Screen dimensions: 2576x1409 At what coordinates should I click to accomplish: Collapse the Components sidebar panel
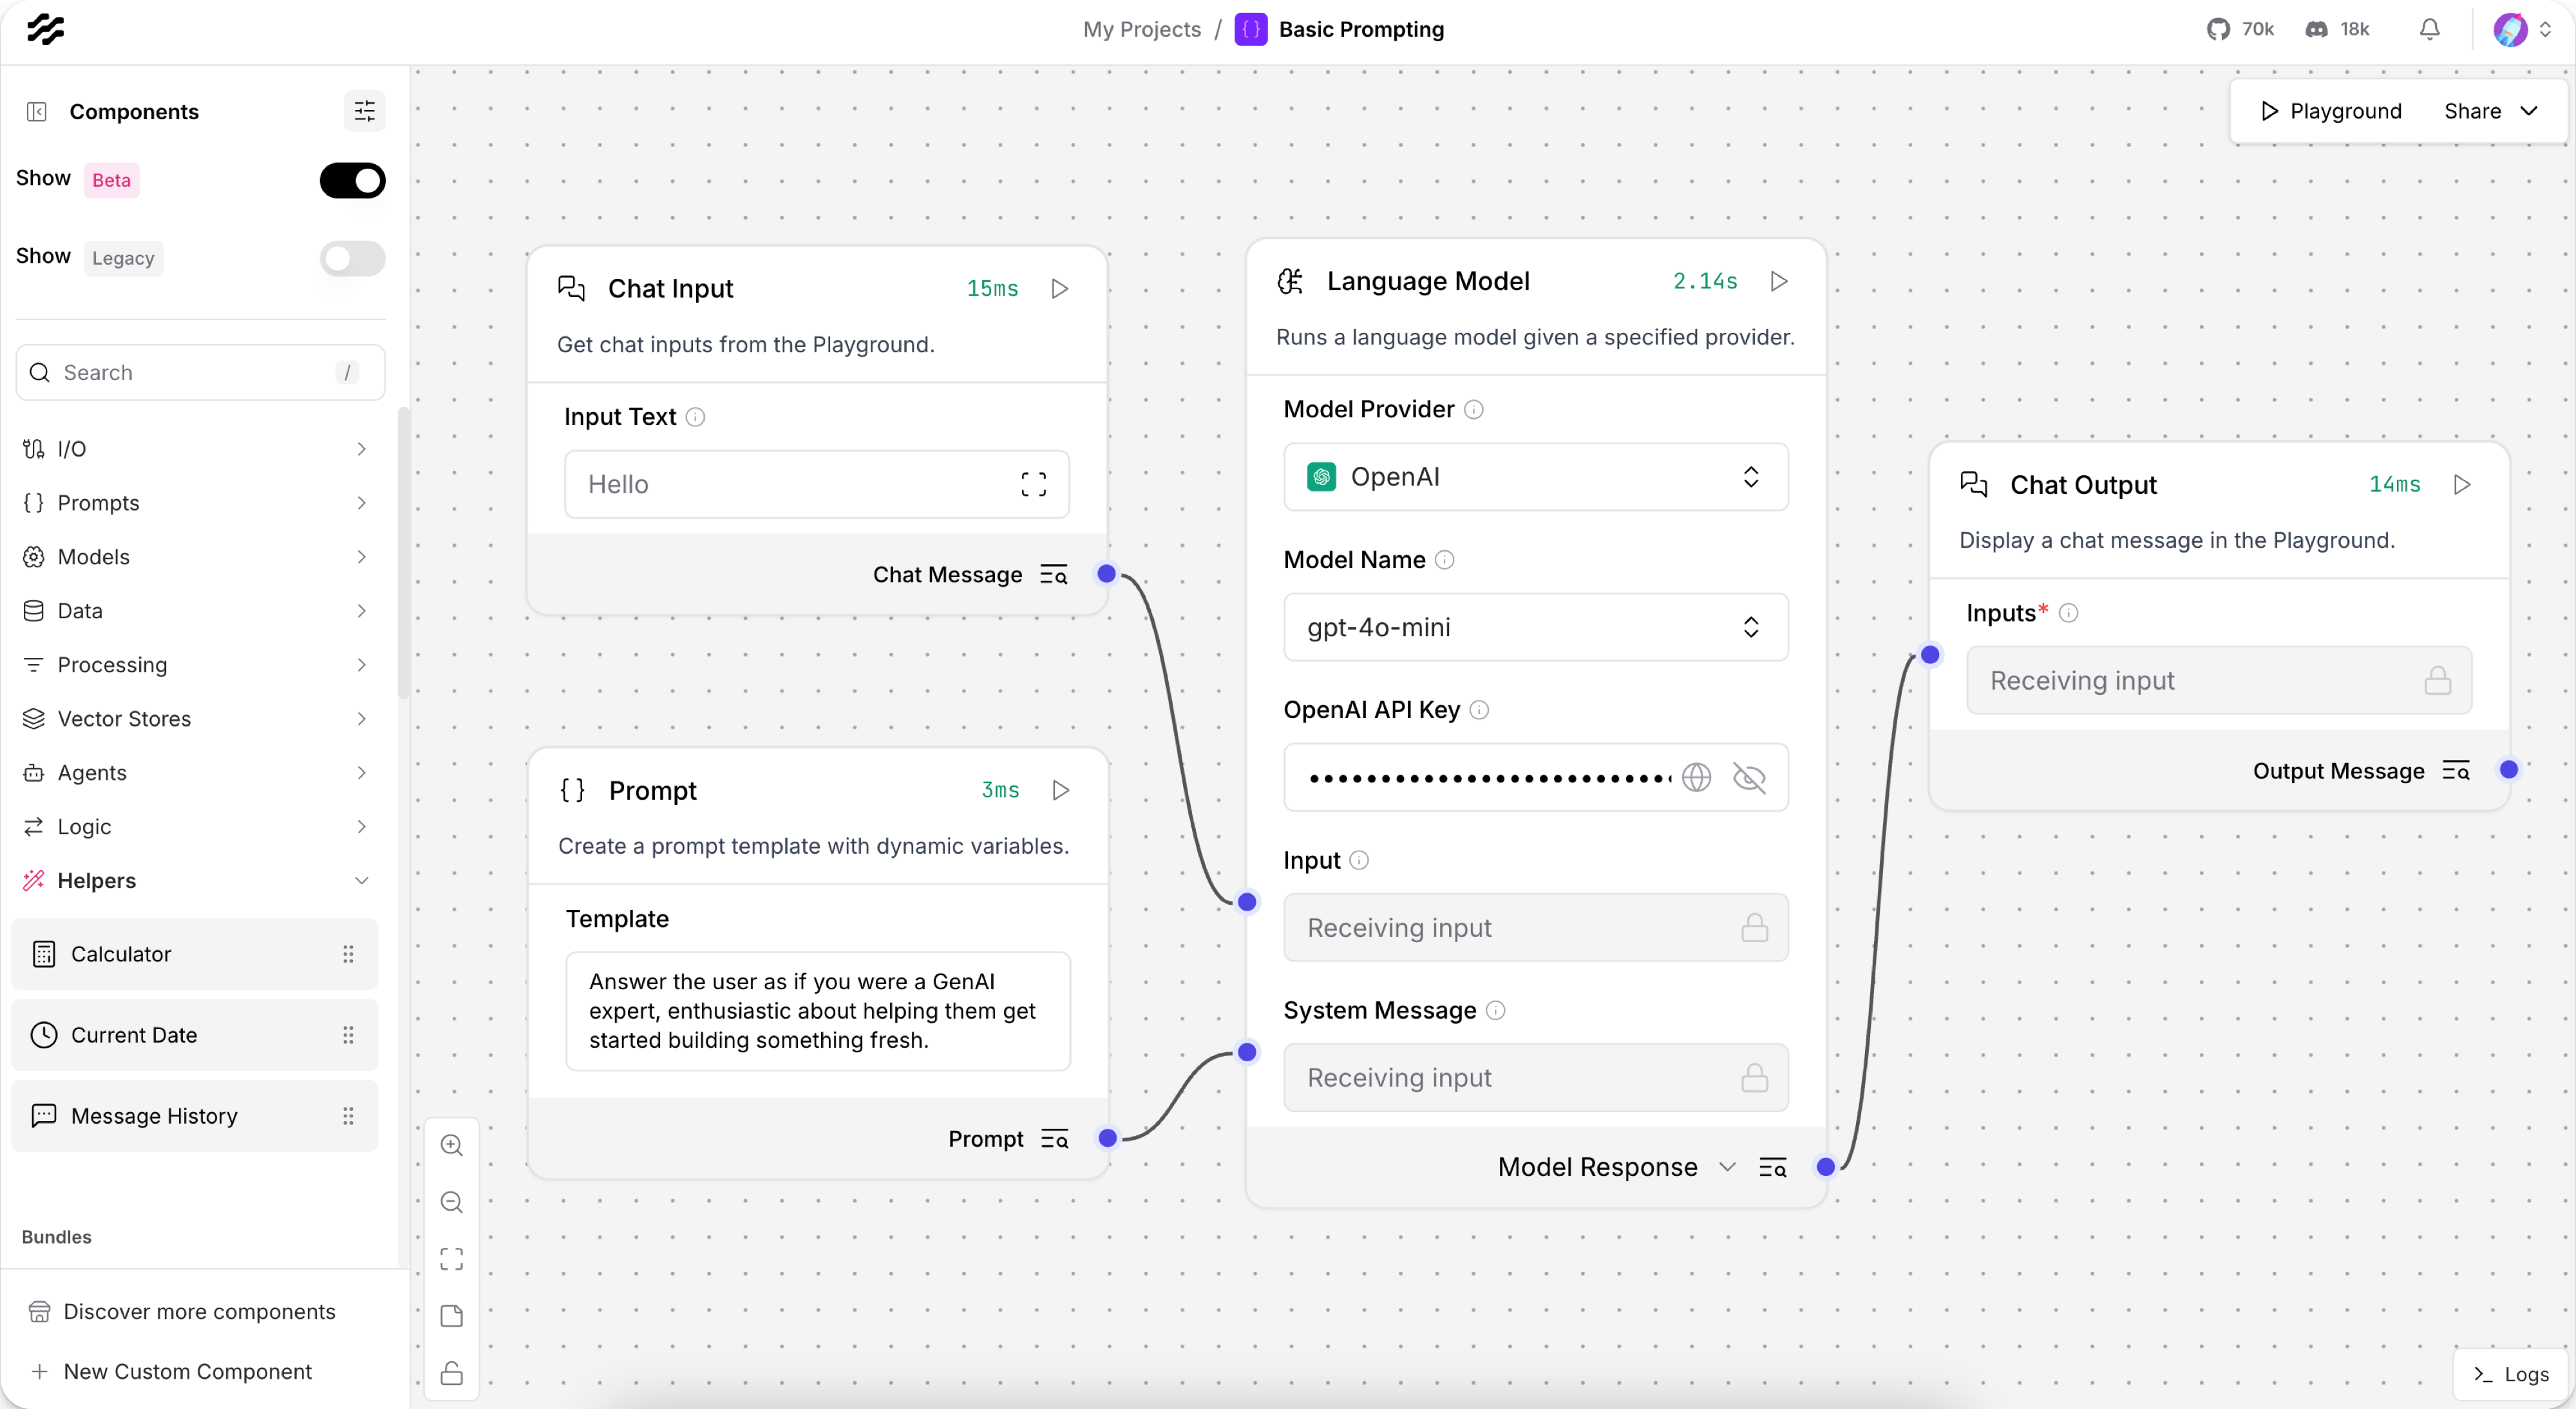coord(37,111)
